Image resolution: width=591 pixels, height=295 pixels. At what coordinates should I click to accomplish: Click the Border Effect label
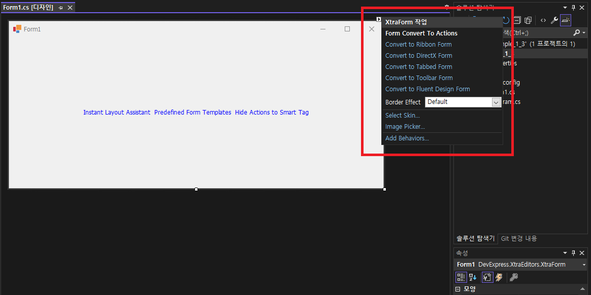(403, 102)
